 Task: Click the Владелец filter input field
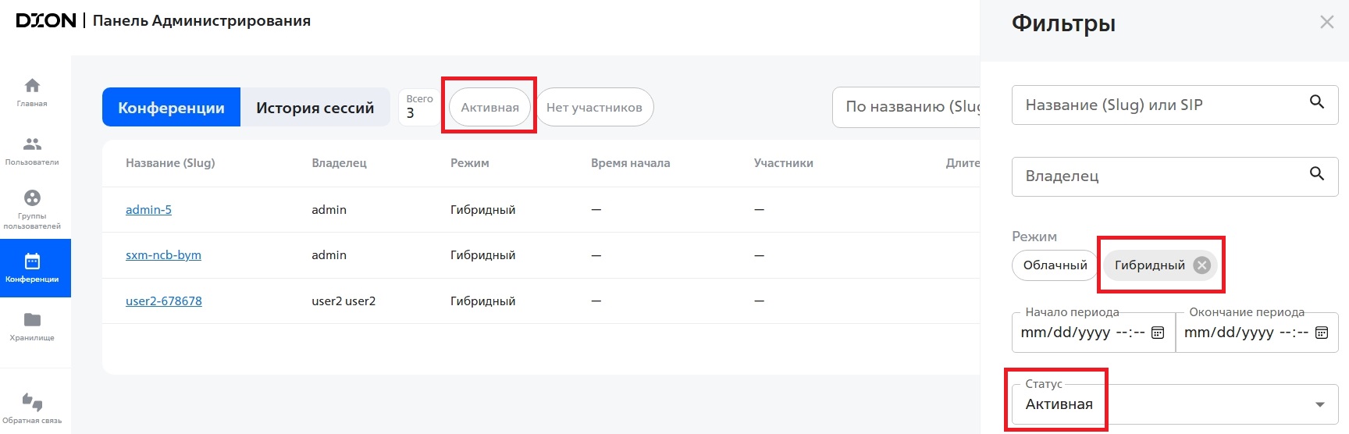click(x=1155, y=176)
